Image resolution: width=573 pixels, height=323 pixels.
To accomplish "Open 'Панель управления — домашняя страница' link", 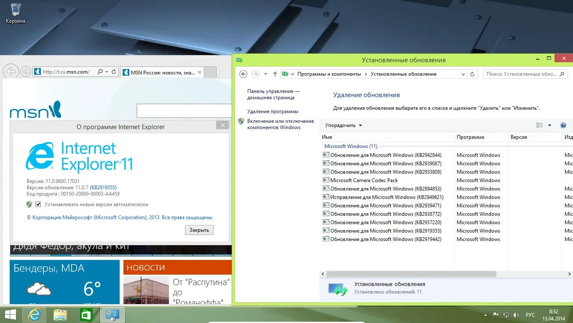I will (273, 94).
